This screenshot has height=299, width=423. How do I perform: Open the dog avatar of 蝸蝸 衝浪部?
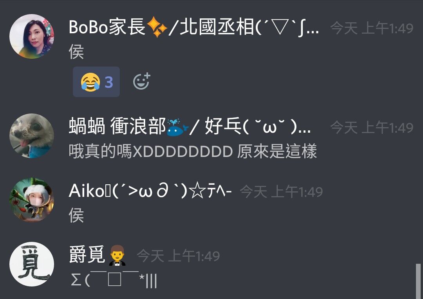[x=32, y=136]
